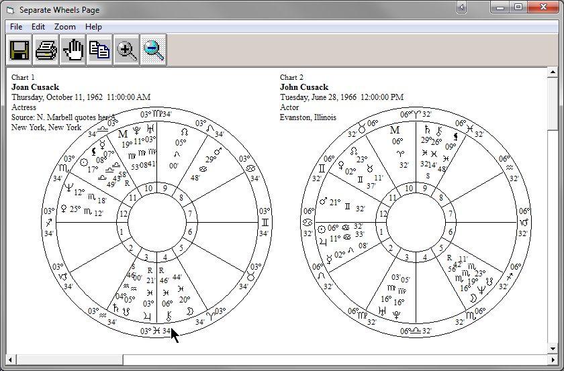Zoom in with the plus magnifier
This screenshot has height=371, width=564.
pyautogui.click(x=126, y=50)
